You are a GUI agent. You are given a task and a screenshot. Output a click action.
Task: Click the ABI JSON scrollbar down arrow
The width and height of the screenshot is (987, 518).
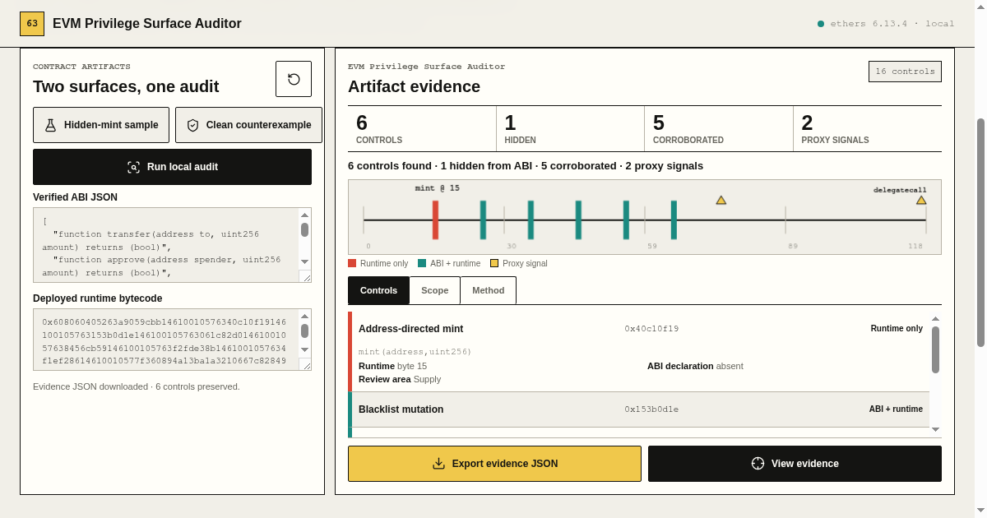[x=304, y=261]
